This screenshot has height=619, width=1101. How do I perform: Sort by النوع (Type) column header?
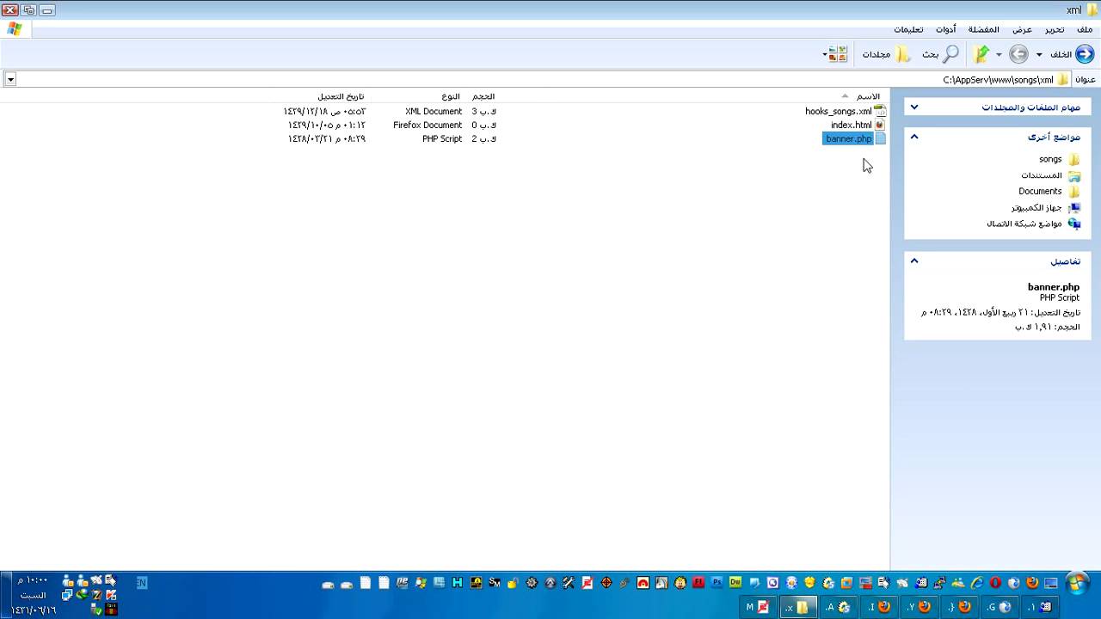tap(452, 96)
